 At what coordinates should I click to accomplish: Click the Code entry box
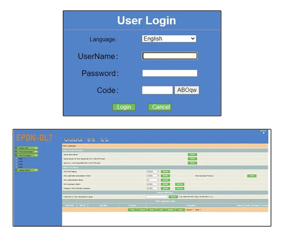pyautogui.click(x=157, y=90)
